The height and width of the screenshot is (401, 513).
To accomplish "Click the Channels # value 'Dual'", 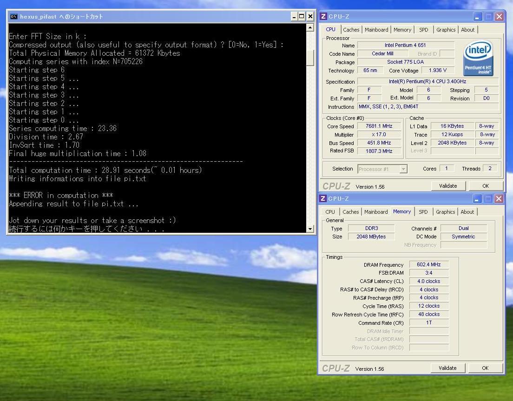I will [464, 228].
